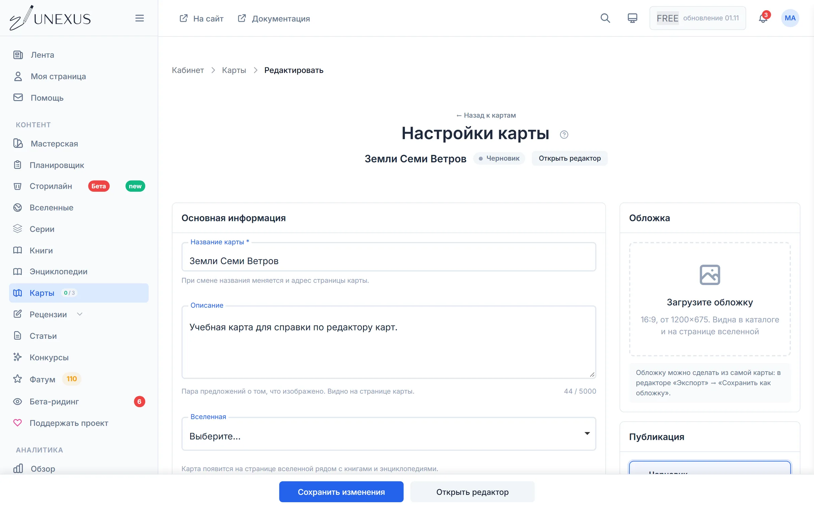The image size is (814, 509).
Task: Open the Вселенная dropdown selector
Action: coord(389,434)
